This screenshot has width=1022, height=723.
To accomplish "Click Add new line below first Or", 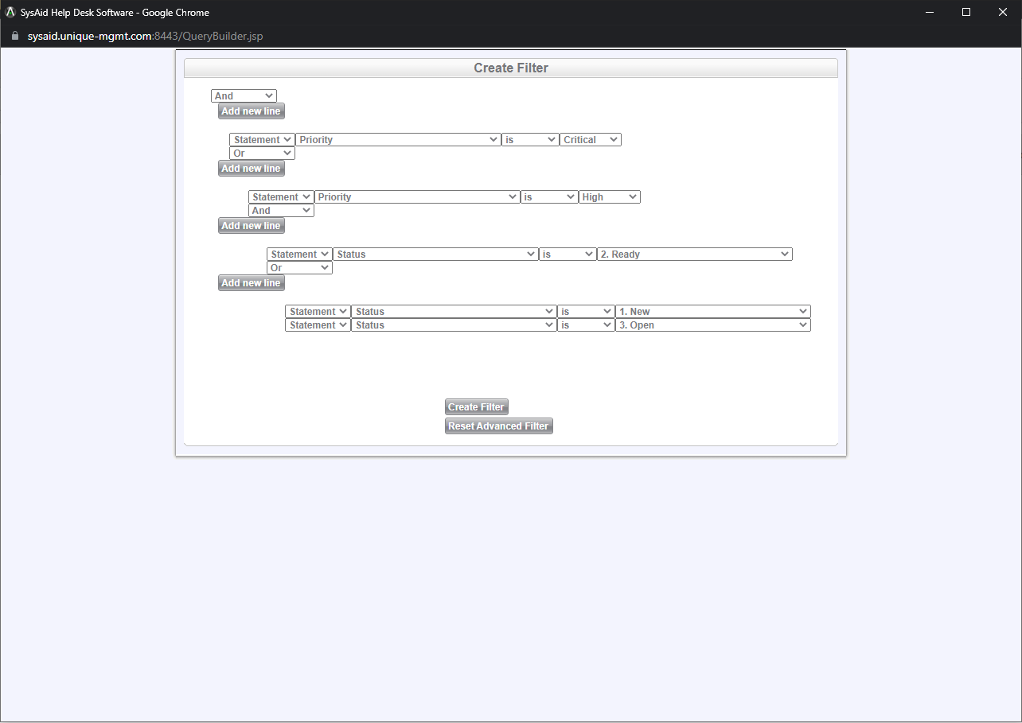I will click(251, 169).
